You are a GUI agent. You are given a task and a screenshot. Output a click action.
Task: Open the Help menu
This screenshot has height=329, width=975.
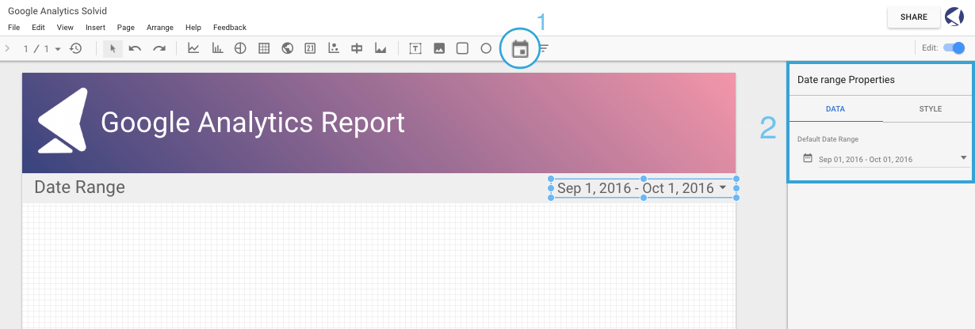[x=193, y=28]
